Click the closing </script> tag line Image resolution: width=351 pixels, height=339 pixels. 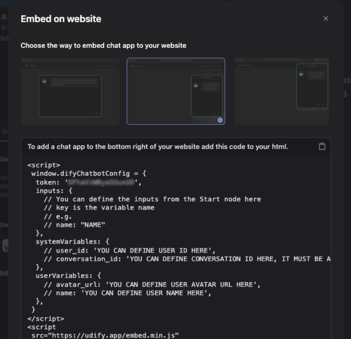pyautogui.click(x=46, y=318)
